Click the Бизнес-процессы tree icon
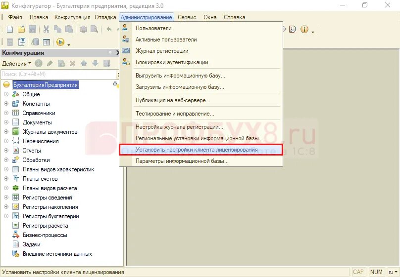The width and height of the screenshot is (400, 277). pyautogui.click(x=15, y=235)
